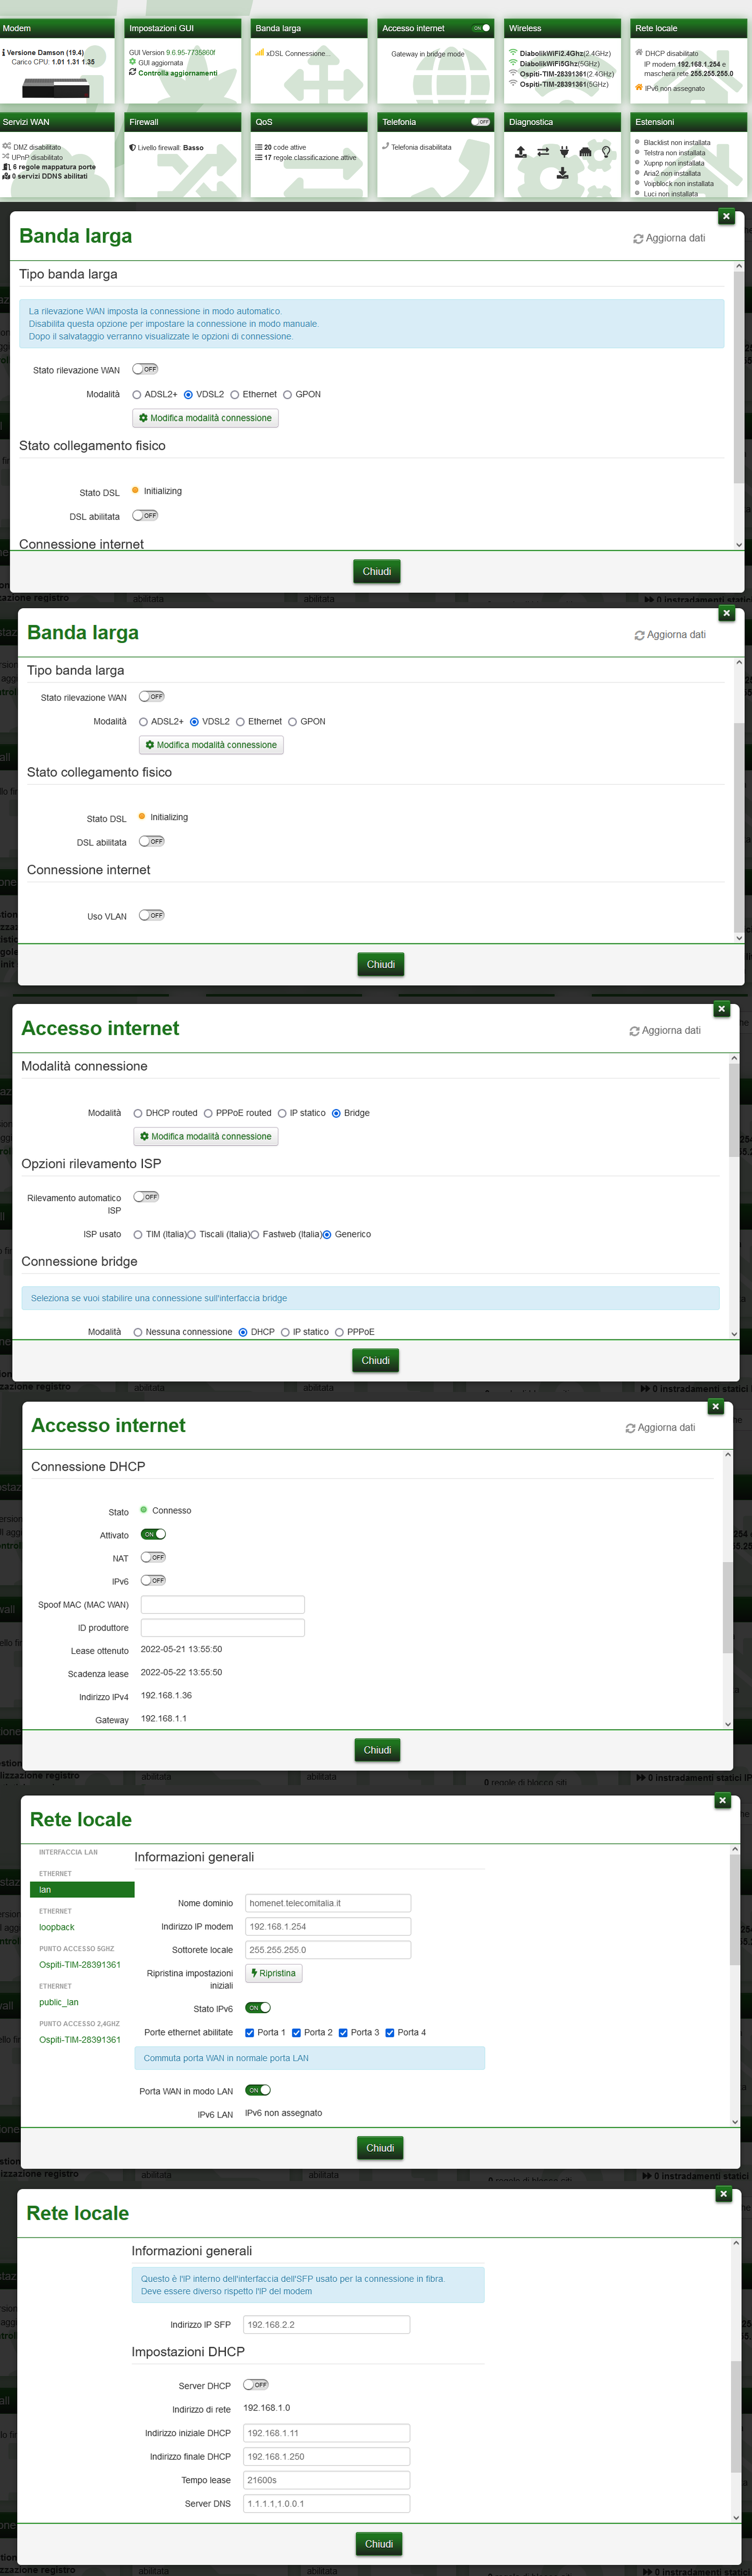Click the plug icon in Diagnostica card
This screenshot has height=2576, width=752.
click(x=564, y=152)
